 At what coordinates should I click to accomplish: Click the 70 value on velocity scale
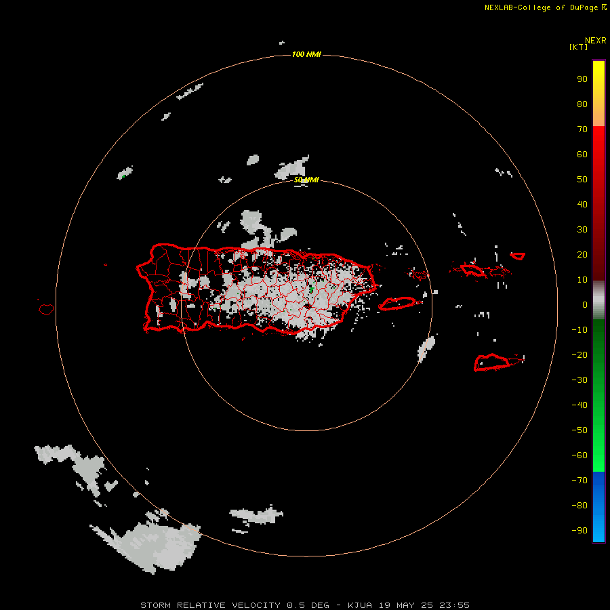(582, 129)
